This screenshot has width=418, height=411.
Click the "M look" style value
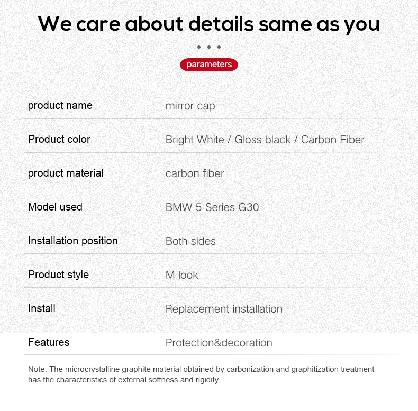click(x=181, y=275)
